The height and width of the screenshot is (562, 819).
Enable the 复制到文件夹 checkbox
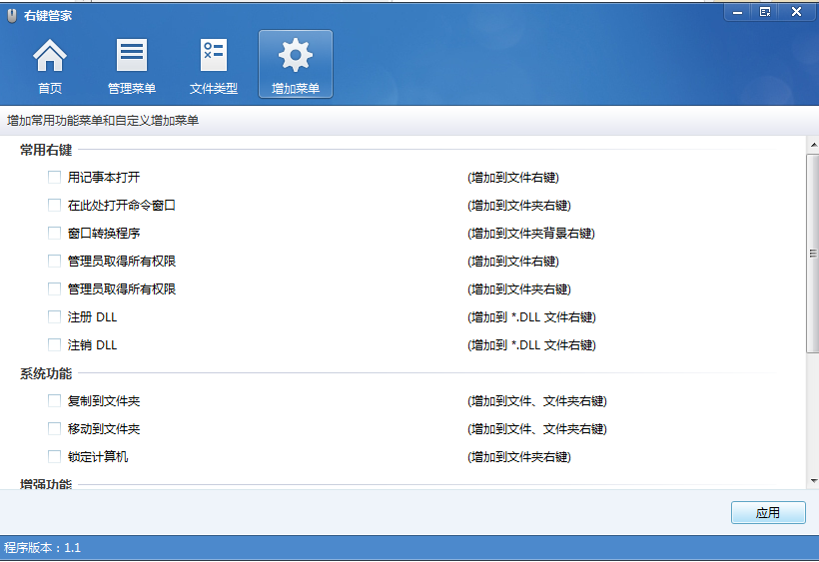(x=55, y=401)
